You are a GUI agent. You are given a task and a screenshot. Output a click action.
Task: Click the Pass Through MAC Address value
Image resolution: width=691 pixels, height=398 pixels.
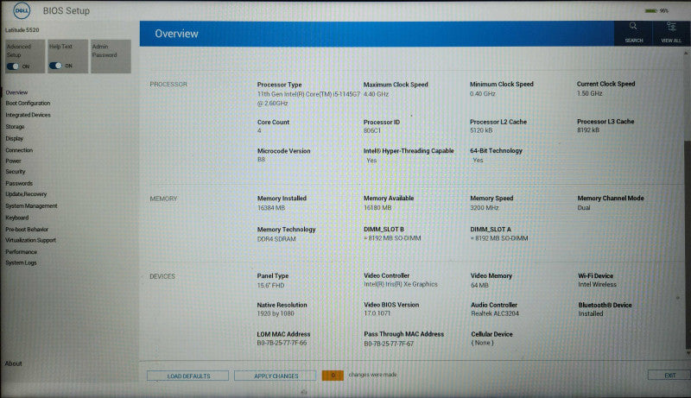point(389,344)
